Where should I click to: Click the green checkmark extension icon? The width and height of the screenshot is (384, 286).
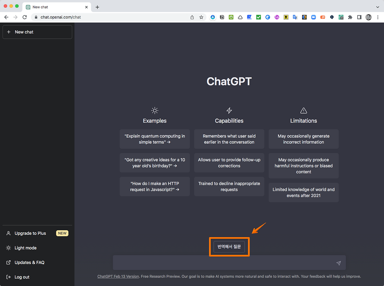[259, 17]
